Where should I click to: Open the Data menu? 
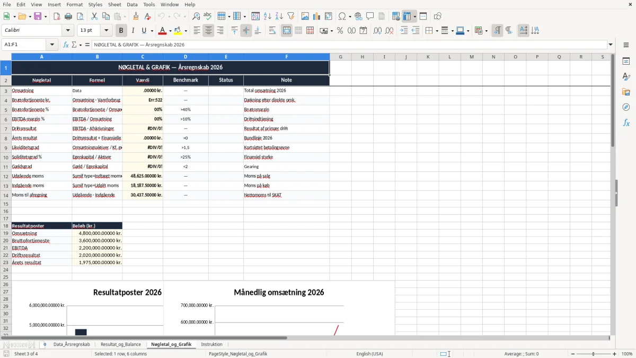coord(132,4)
